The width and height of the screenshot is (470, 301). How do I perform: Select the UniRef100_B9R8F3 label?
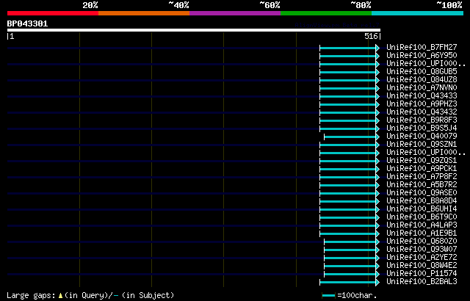(422, 120)
